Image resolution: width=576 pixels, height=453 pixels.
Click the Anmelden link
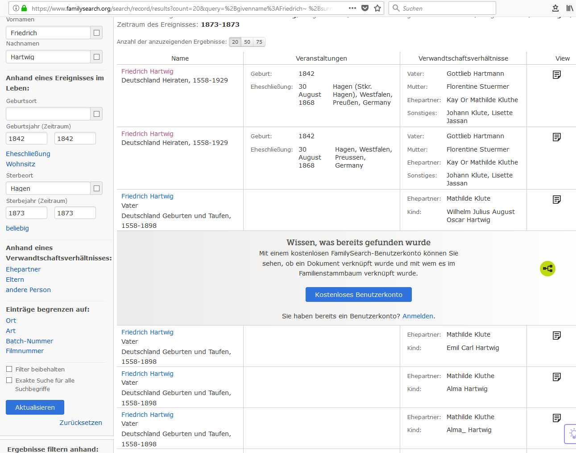point(418,316)
